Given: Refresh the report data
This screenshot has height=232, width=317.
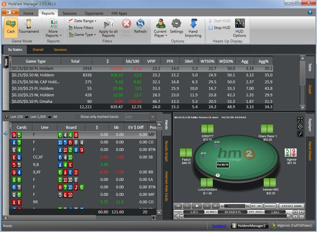Looking at the screenshot, I should click(141, 26).
